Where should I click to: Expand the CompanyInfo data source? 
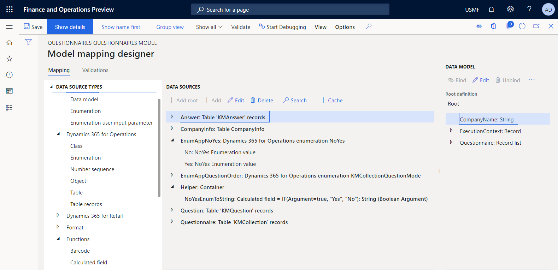(172, 128)
